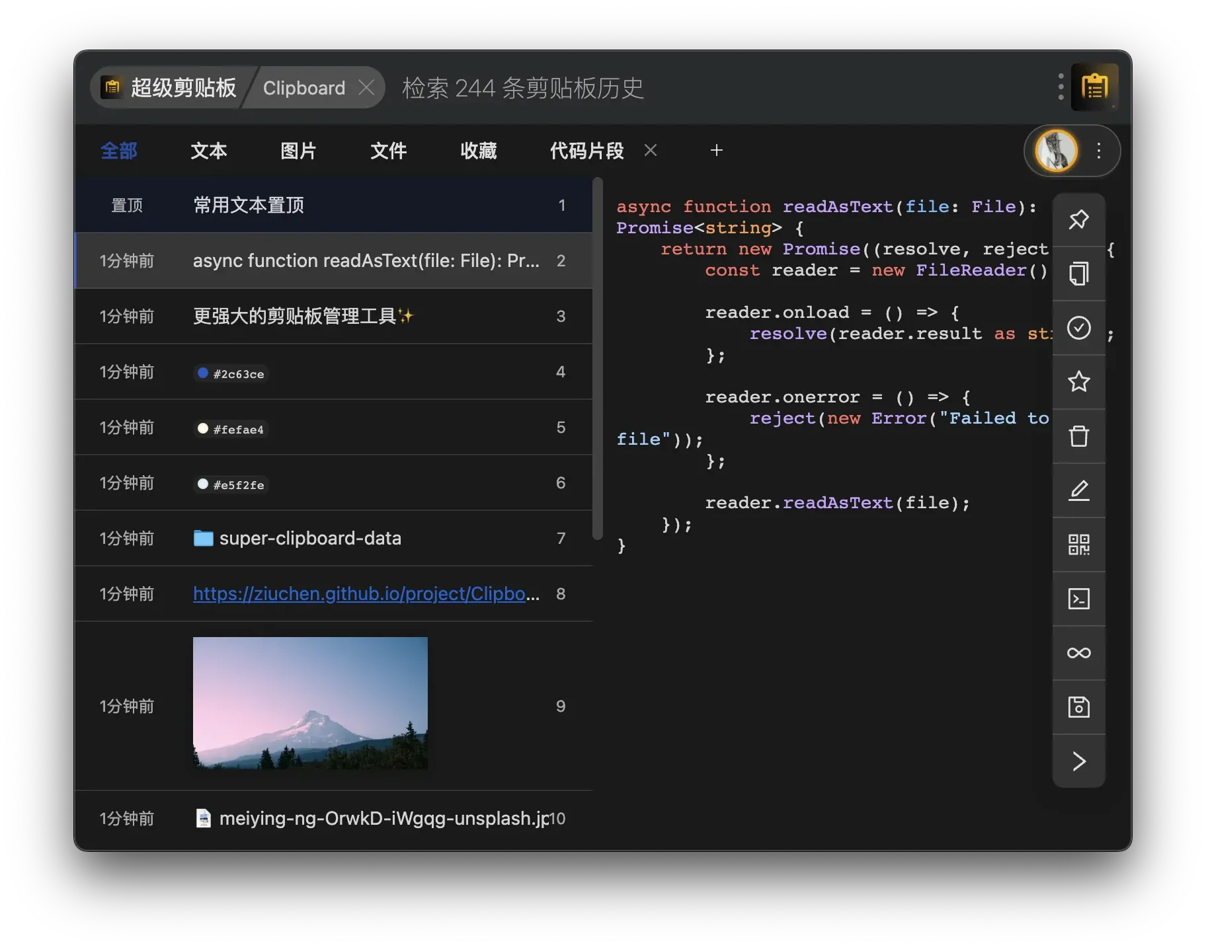Copy the selected clip via copy icon

point(1078,274)
